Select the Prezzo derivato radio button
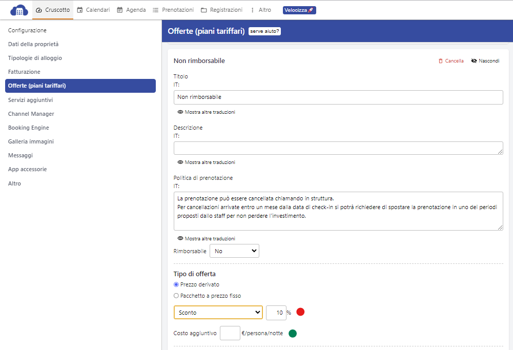 tap(176, 284)
